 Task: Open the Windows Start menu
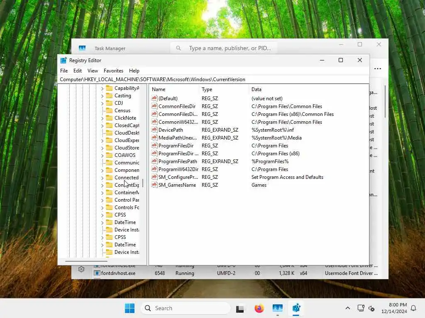tap(129, 308)
